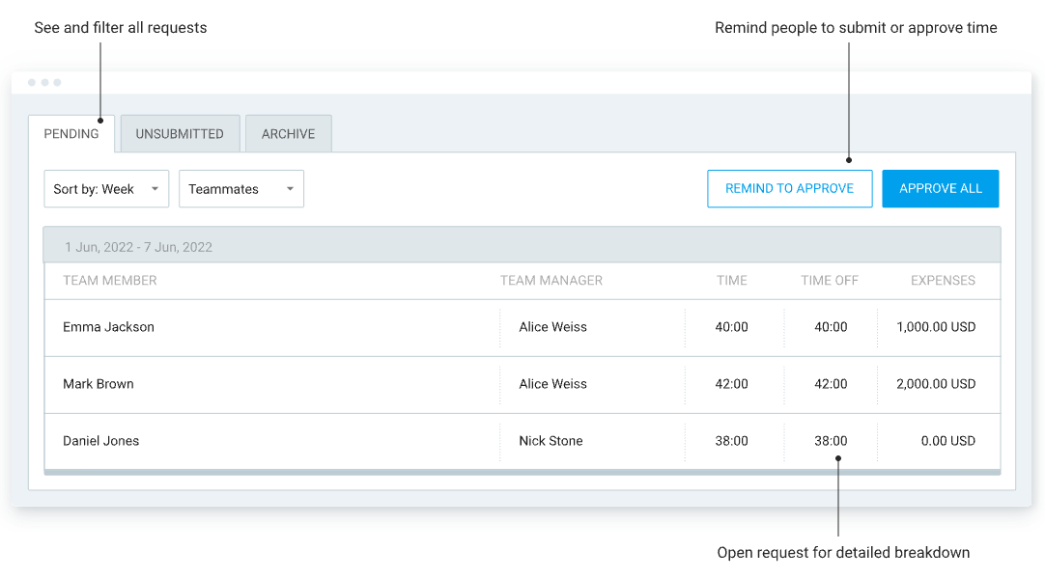Click Emma Jackson's 1,000.00 USD expenses

pos(936,327)
